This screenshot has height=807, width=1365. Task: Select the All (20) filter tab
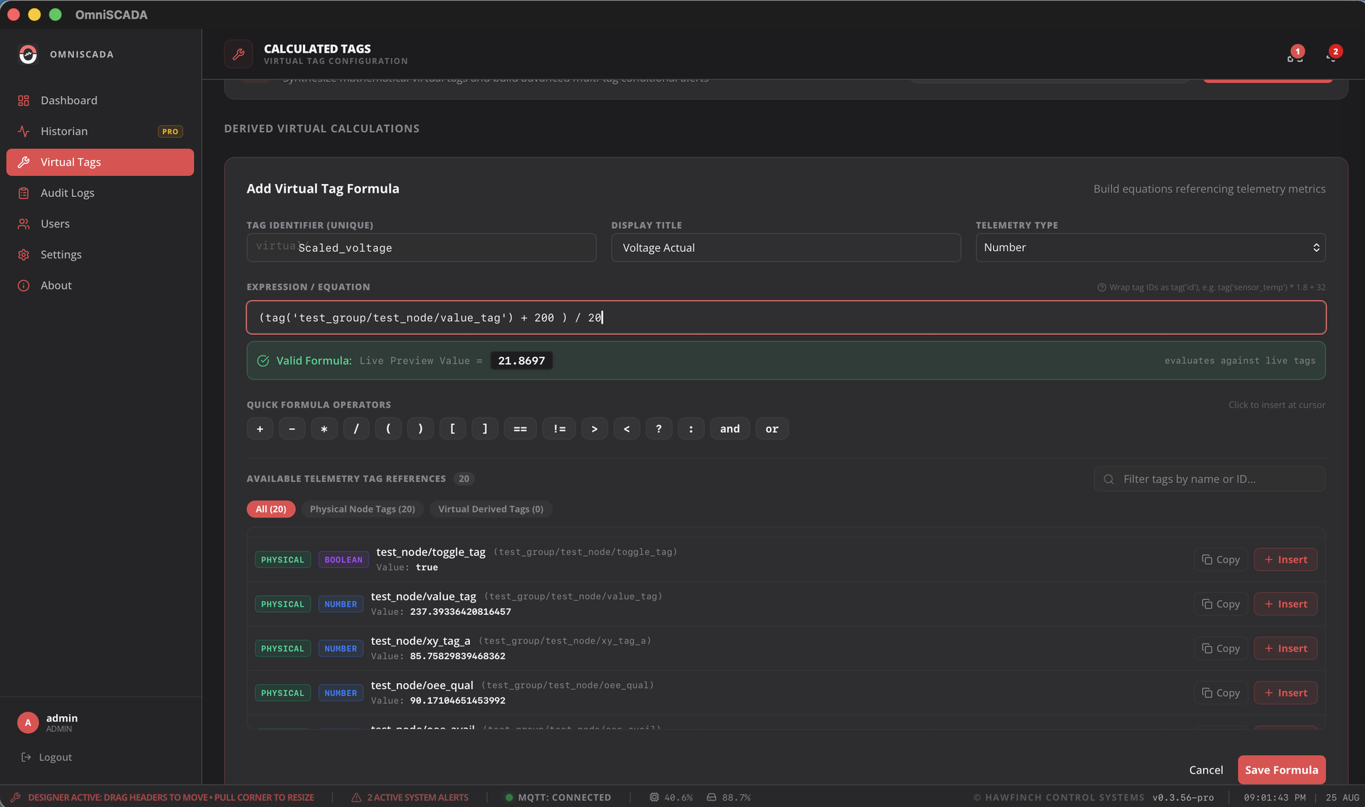[x=271, y=509]
